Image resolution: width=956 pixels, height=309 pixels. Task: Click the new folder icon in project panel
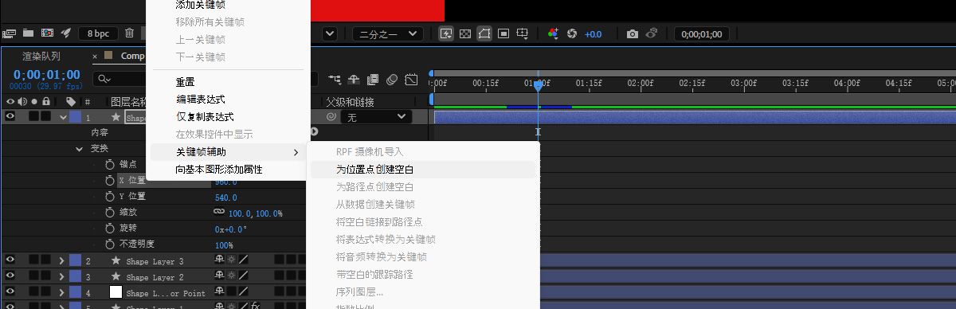pos(28,33)
